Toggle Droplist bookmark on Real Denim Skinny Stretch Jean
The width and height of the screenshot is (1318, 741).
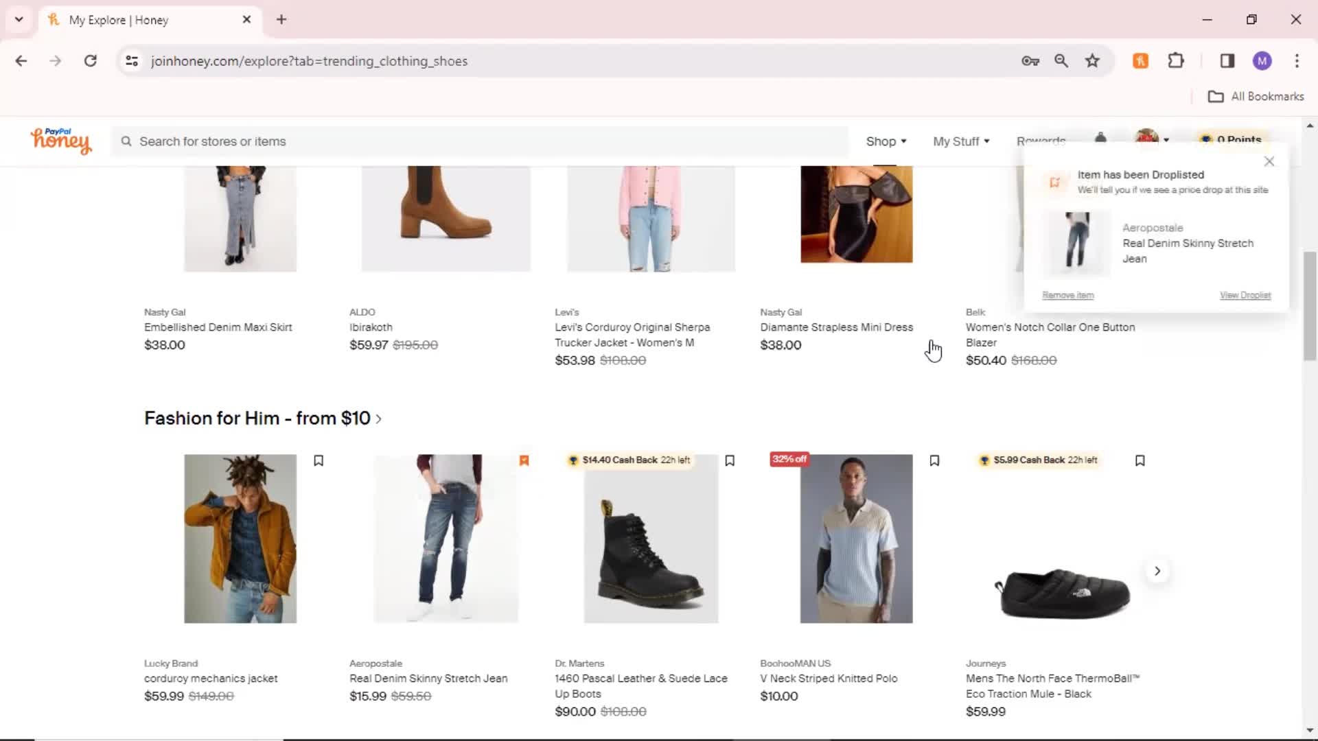tap(524, 460)
